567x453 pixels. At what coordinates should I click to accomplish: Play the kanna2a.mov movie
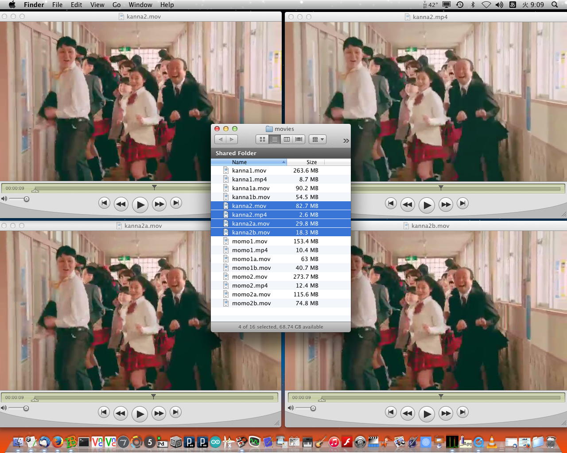(140, 414)
